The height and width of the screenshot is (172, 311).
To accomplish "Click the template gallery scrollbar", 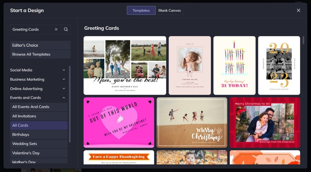I will 303,40.
